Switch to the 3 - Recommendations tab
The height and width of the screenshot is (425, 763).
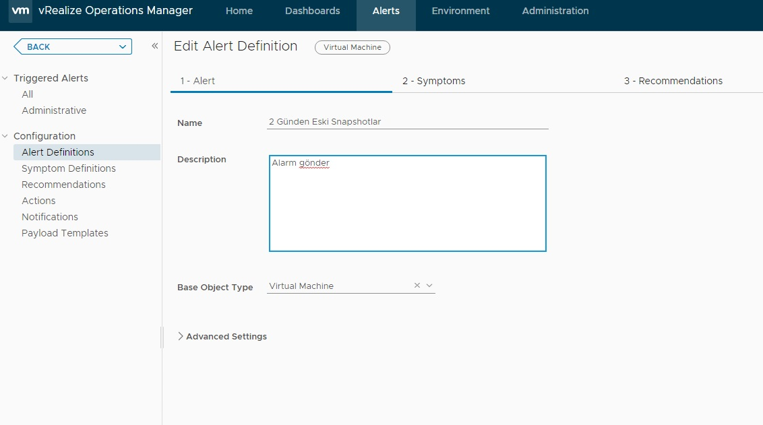coord(673,81)
